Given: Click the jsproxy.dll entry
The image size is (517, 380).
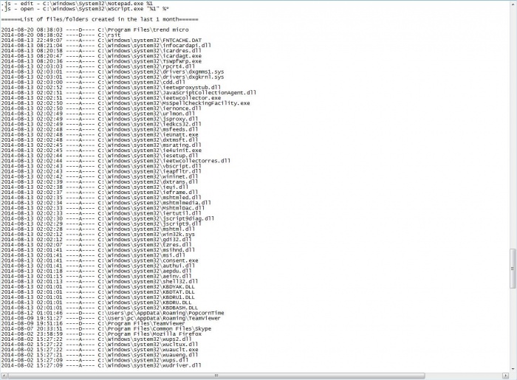Looking at the screenshot, I should (x=100, y=119).
